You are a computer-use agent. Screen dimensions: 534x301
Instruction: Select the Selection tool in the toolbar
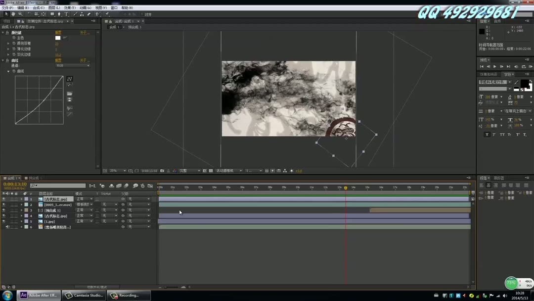point(6,14)
